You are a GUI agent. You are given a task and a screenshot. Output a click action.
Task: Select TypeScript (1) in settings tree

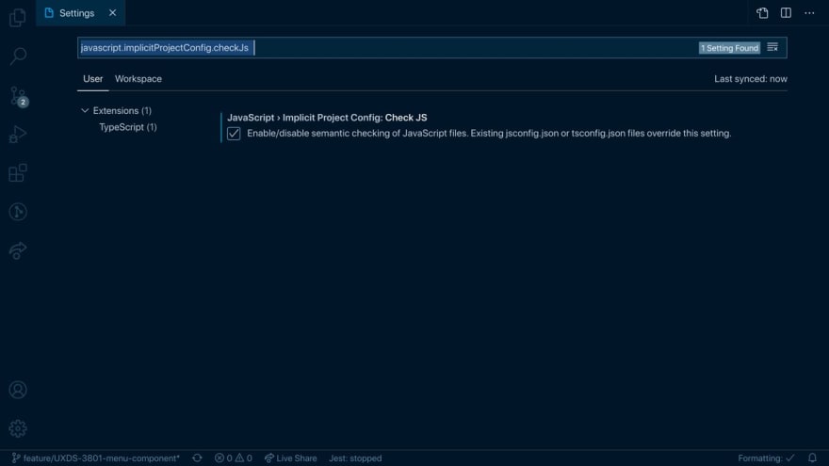pos(128,127)
